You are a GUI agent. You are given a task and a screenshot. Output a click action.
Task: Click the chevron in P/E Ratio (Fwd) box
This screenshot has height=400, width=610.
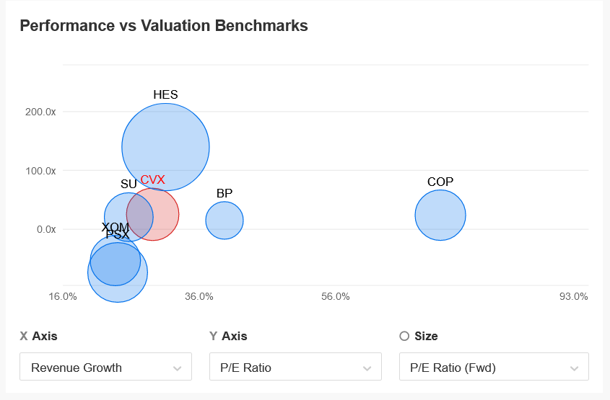(574, 368)
